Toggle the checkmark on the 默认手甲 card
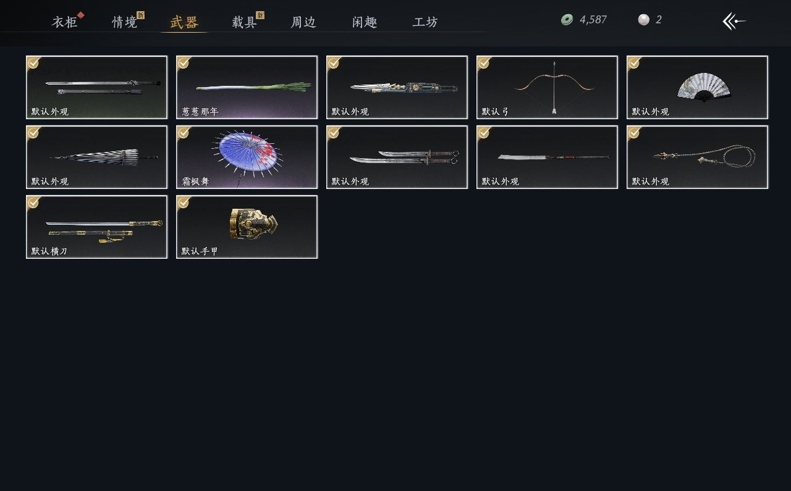The height and width of the screenshot is (491, 791). (184, 202)
